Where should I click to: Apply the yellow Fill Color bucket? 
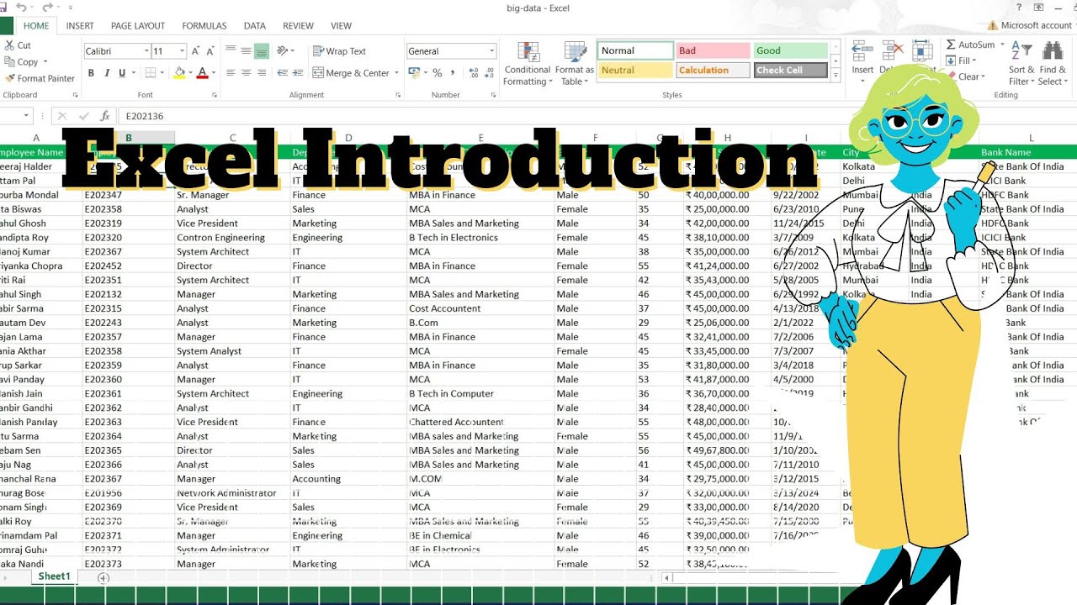click(178, 73)
